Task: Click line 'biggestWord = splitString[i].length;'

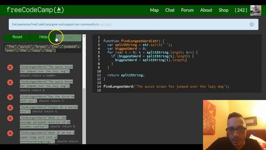Action: point(151,60)
